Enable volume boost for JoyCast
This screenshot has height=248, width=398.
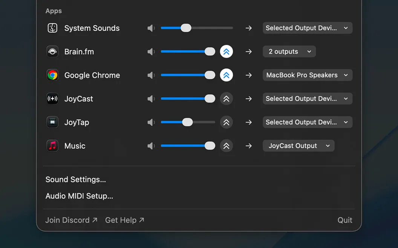[226, 99]
